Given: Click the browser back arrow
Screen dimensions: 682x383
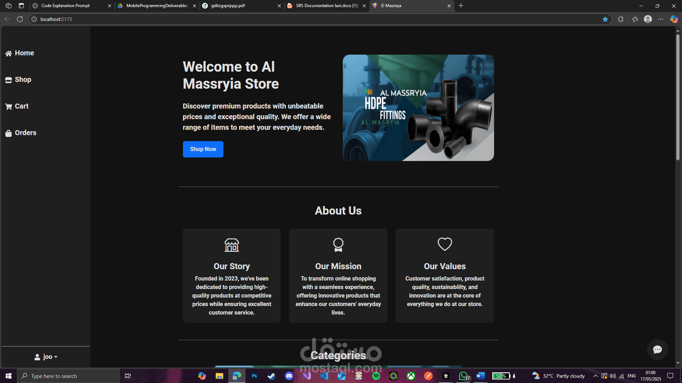Looking at the screenshot, I should click(7, 19).
